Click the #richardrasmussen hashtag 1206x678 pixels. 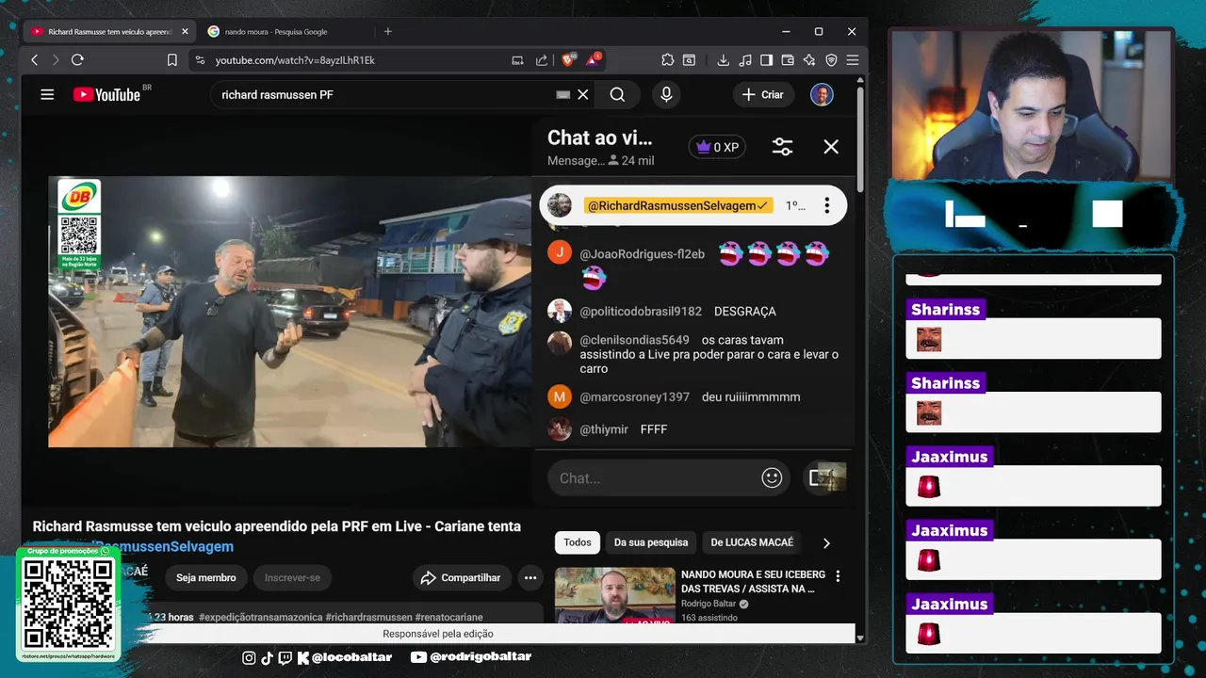(x=368, y=618)
